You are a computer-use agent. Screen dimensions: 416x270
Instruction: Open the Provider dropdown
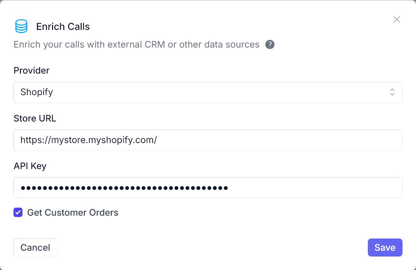208,92
